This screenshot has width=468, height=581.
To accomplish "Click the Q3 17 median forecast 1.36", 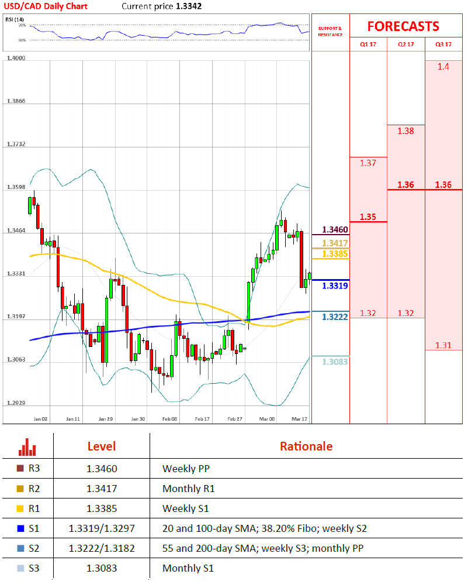I will [443, 184].
